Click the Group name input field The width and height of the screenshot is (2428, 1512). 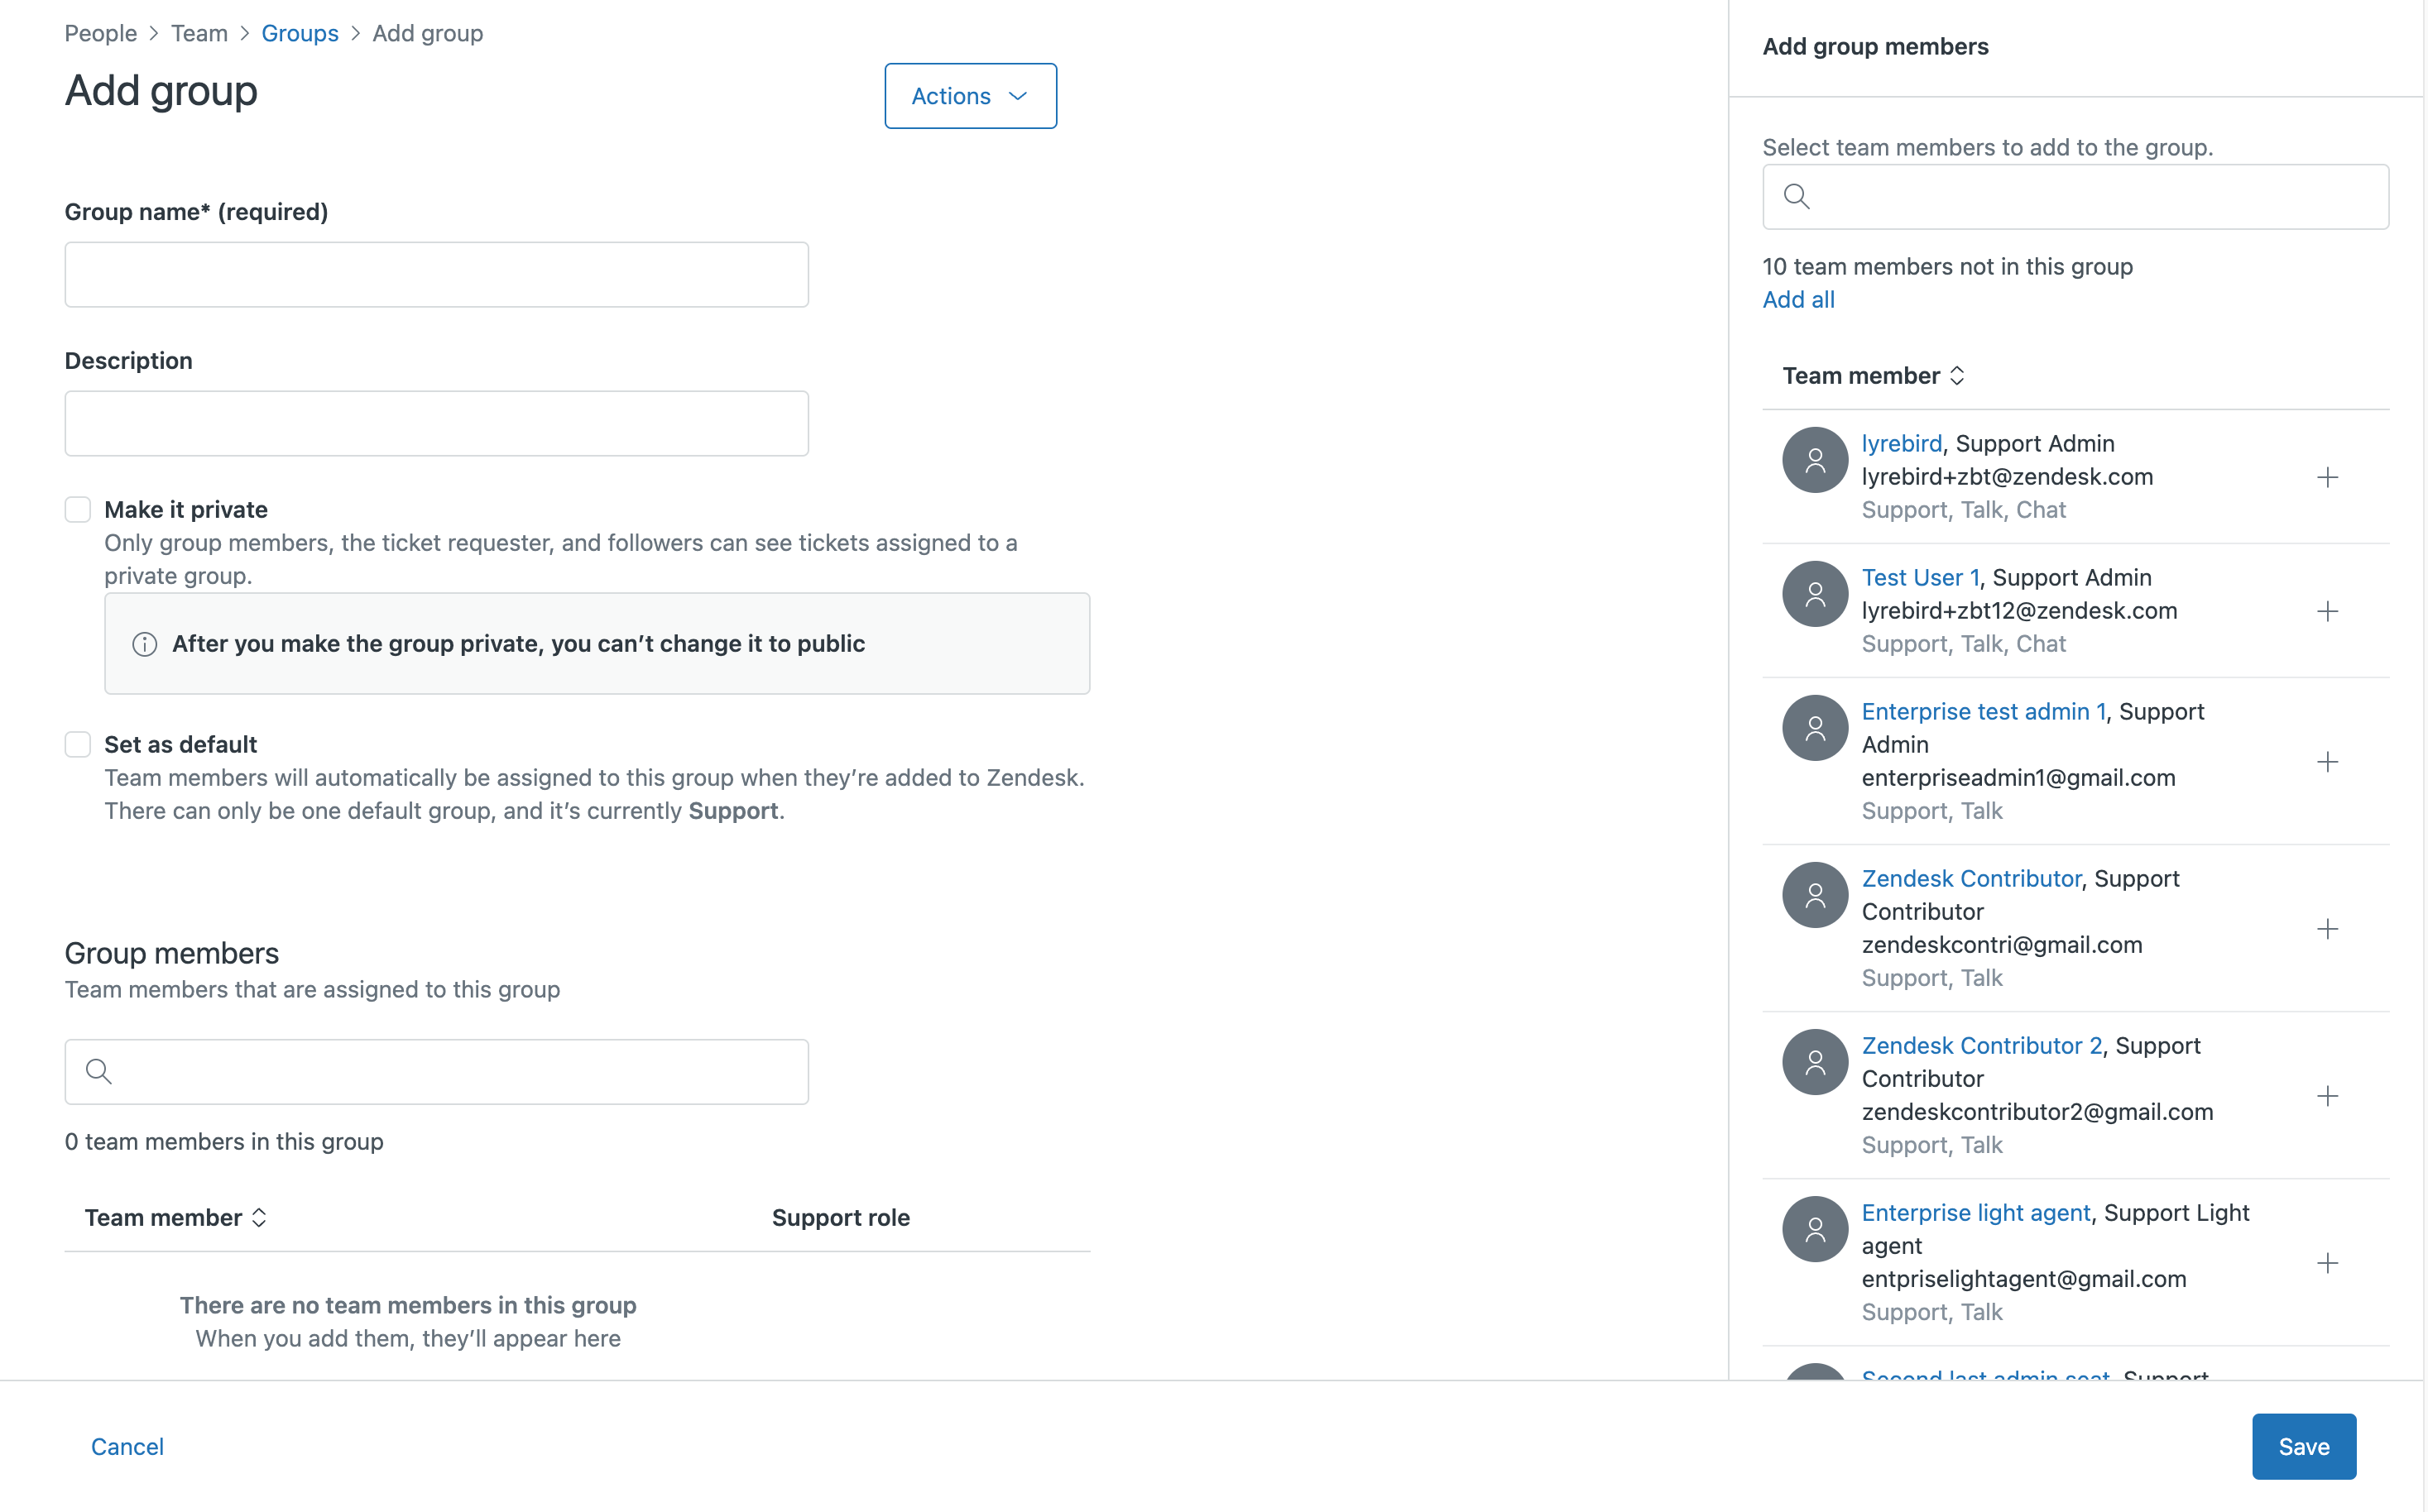pos(436,275)
